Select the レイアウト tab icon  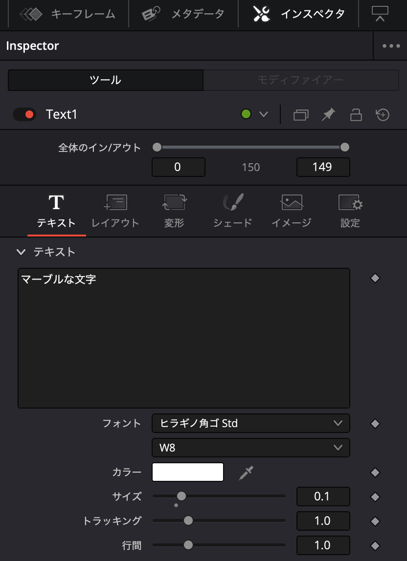[115, 202]
